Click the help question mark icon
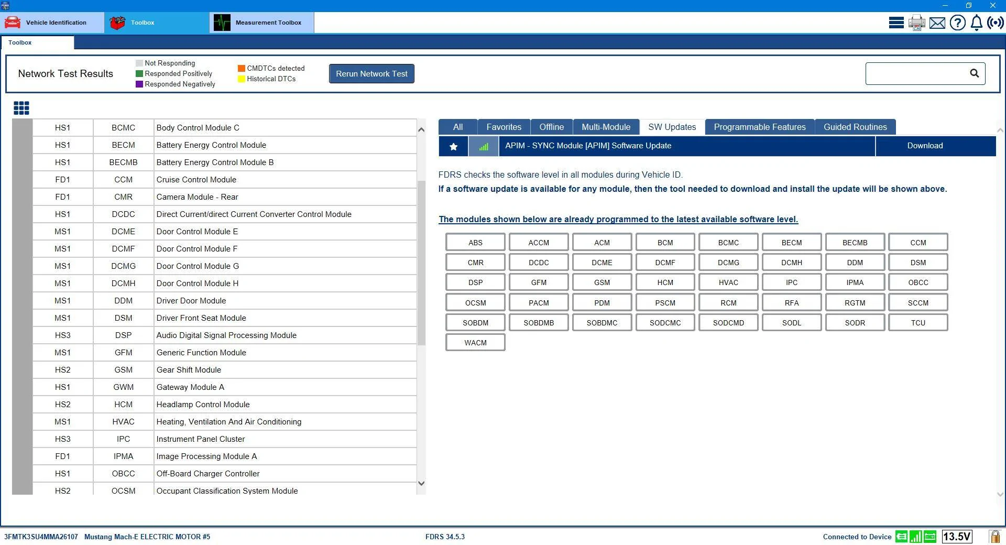The image size is (1006, 545). click(x=957, y=23)
